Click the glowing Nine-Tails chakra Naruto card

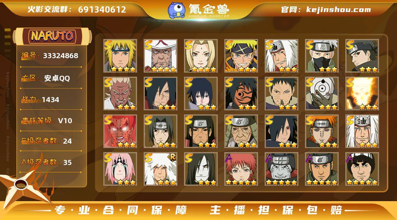(362, 94)
